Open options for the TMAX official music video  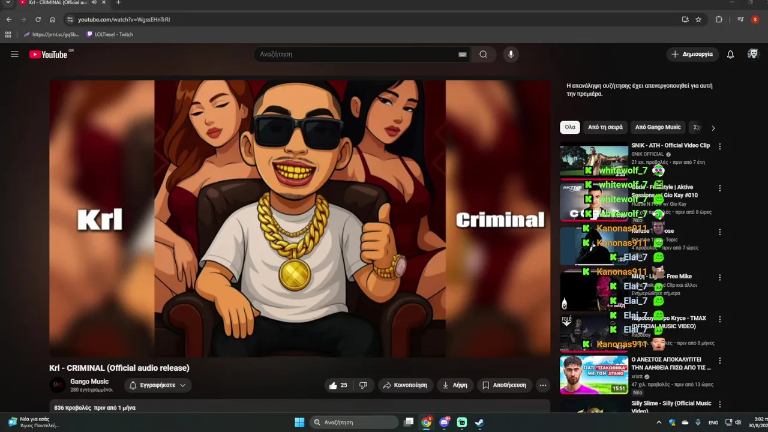(x=719, y=320)
